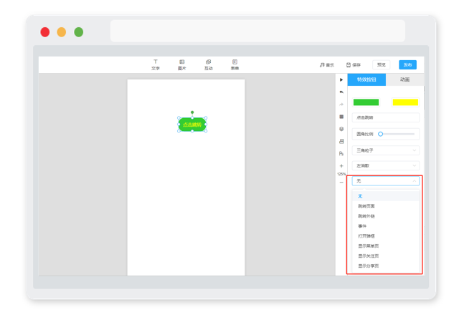Image resolution: width=459 pixels, height=315 pixels.
Task: Click the undo arrow icon
Action: (x=341, y=92)
